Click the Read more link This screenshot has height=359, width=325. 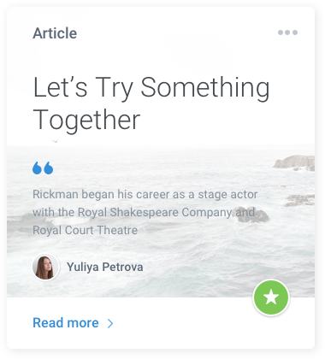[x=66, y=323]
